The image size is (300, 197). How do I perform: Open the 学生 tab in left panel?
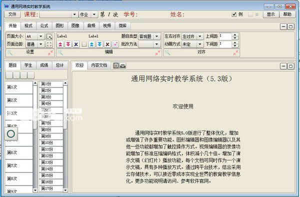[28, 65]
